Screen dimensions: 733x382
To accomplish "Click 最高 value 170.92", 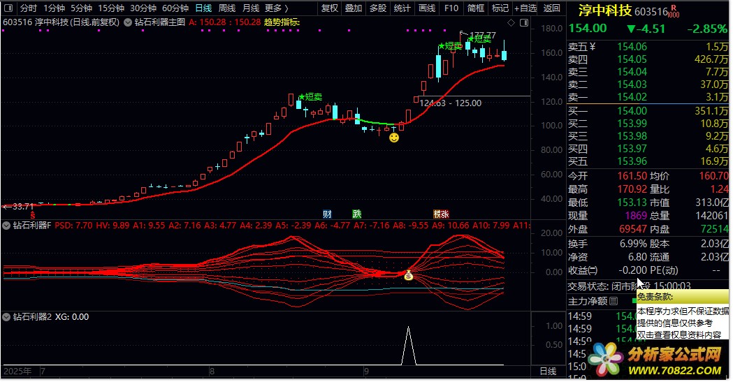I will (x=632, y=189).
